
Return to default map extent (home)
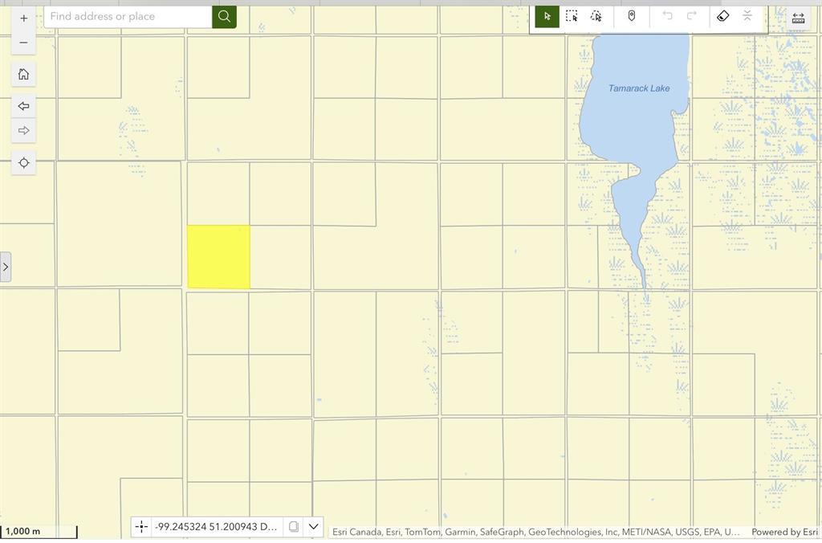click(23, 75)
